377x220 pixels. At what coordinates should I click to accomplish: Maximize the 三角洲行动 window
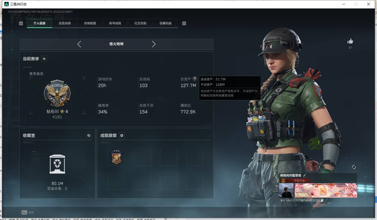click(x=356, y=4)
